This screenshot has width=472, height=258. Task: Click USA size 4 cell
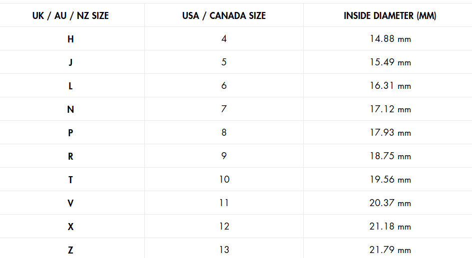click(224, 39)
